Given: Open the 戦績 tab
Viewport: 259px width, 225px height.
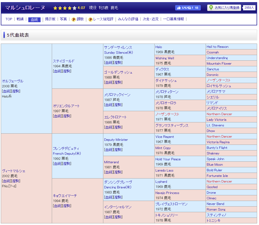Looking at the screenshot, I should coord(20,19).
